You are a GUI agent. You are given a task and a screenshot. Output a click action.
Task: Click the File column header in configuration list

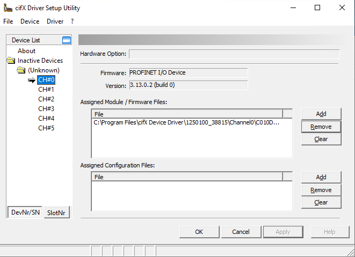(x=186, y=177)
